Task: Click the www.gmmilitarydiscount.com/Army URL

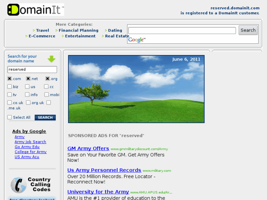Action: [x=139, y=149]
